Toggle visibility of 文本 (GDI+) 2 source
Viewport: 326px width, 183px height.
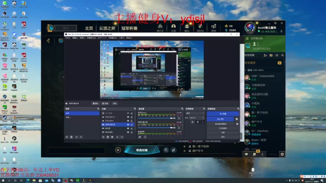[128, 117]
